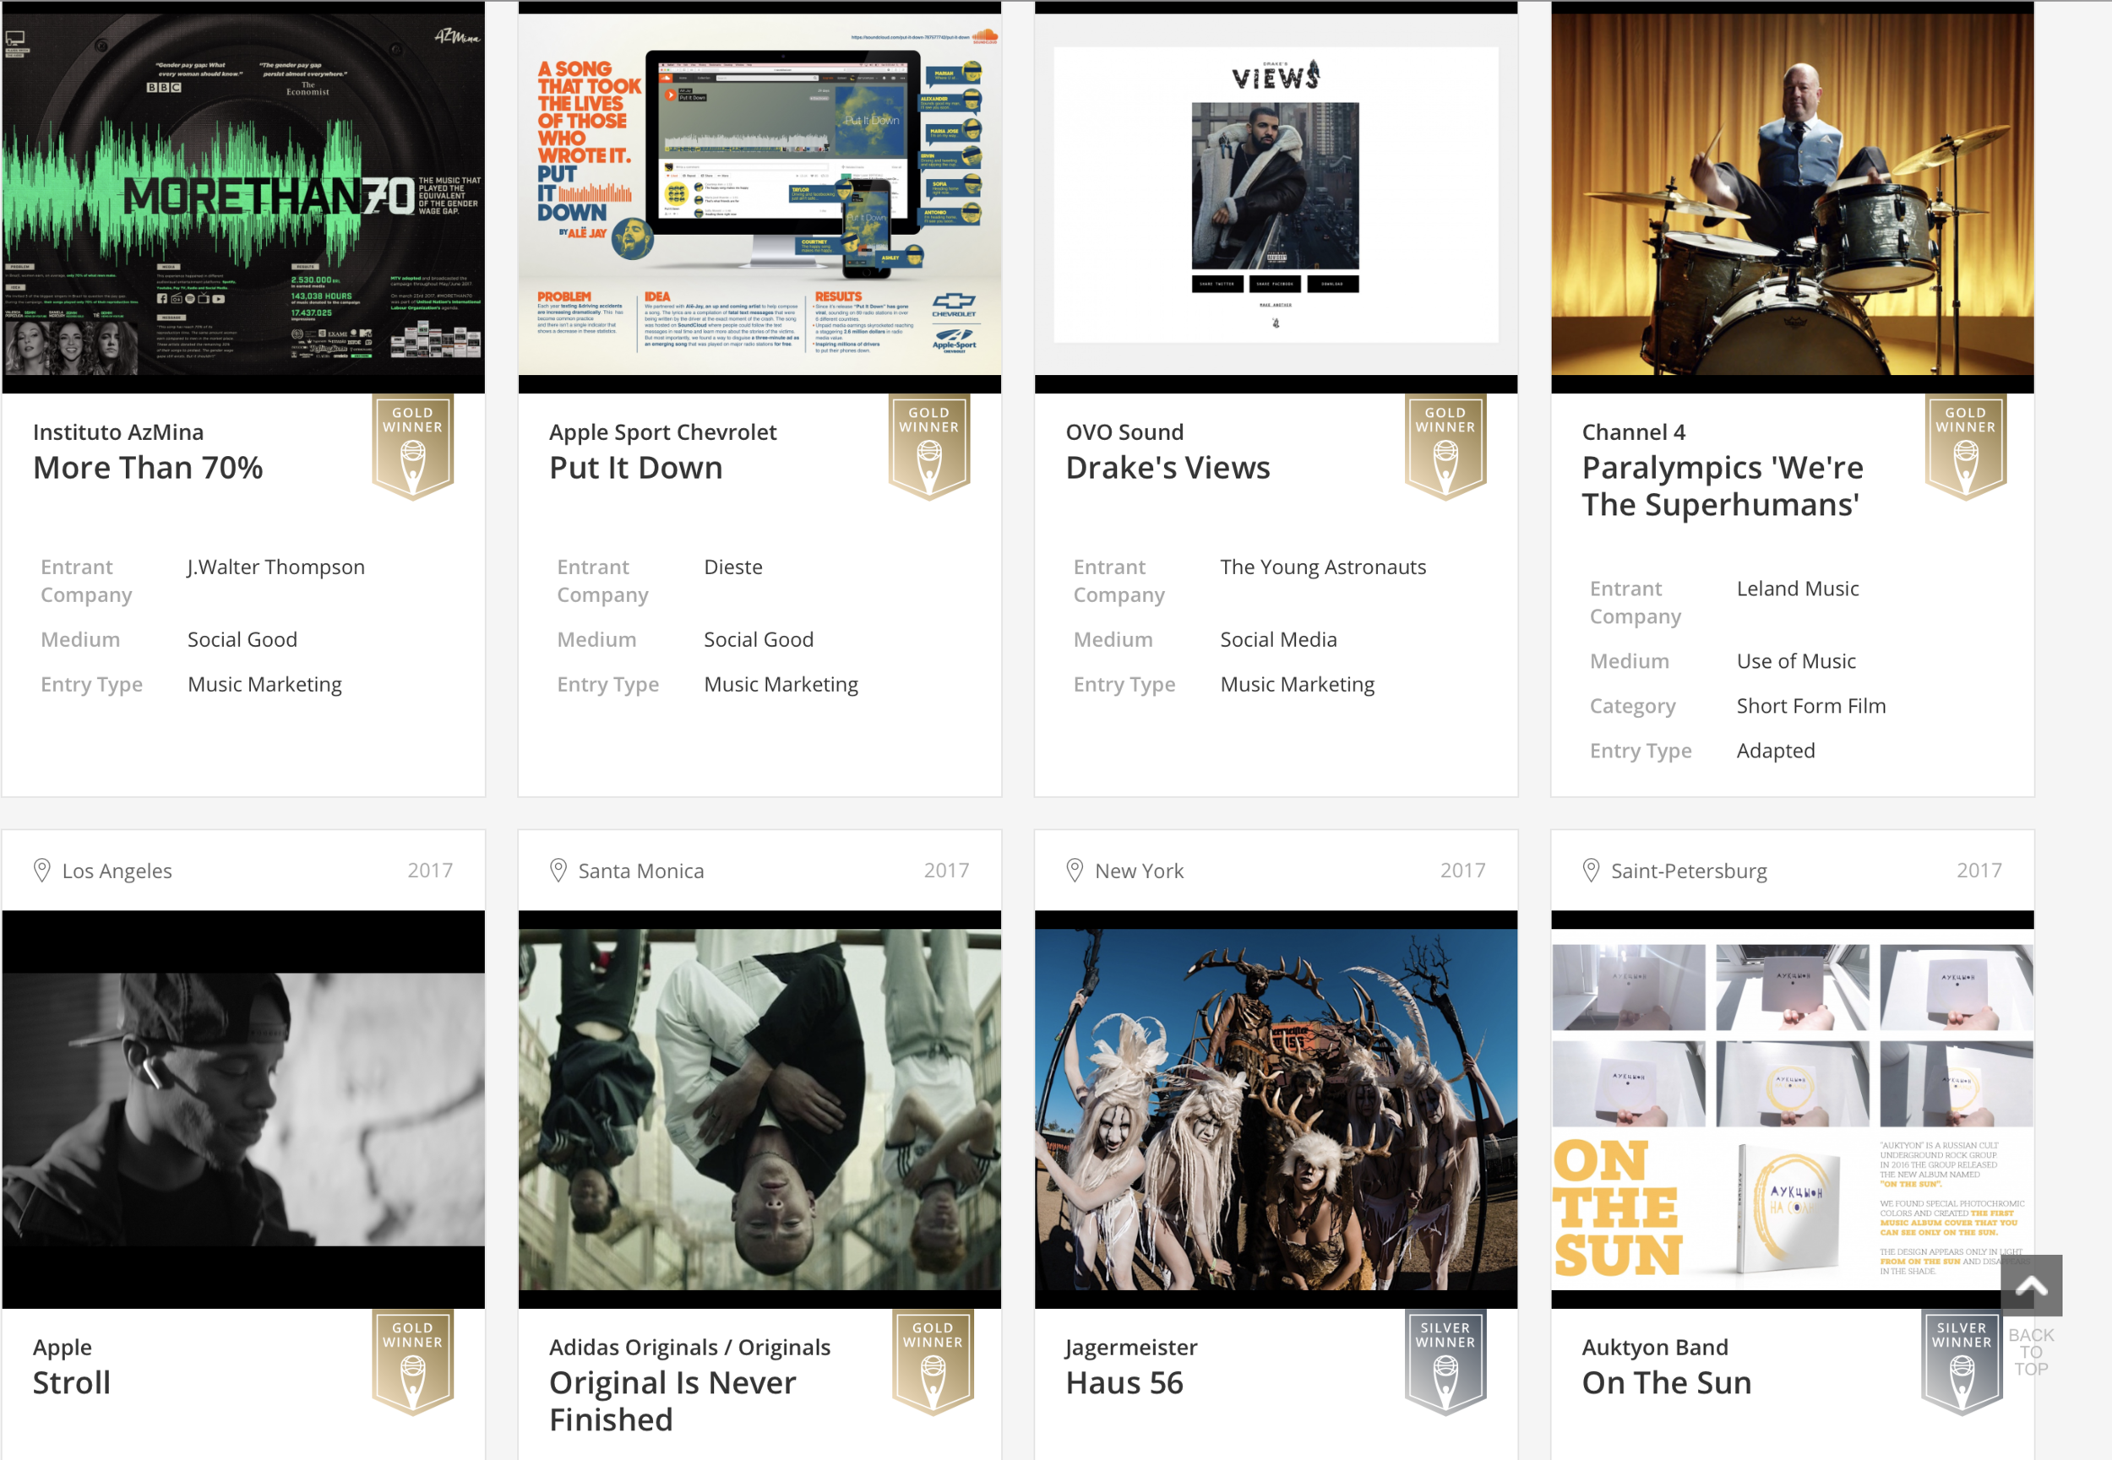Click the Use of Music medium value
This screenshot has height=1460, width=2112.
(x=1796, y=661)
